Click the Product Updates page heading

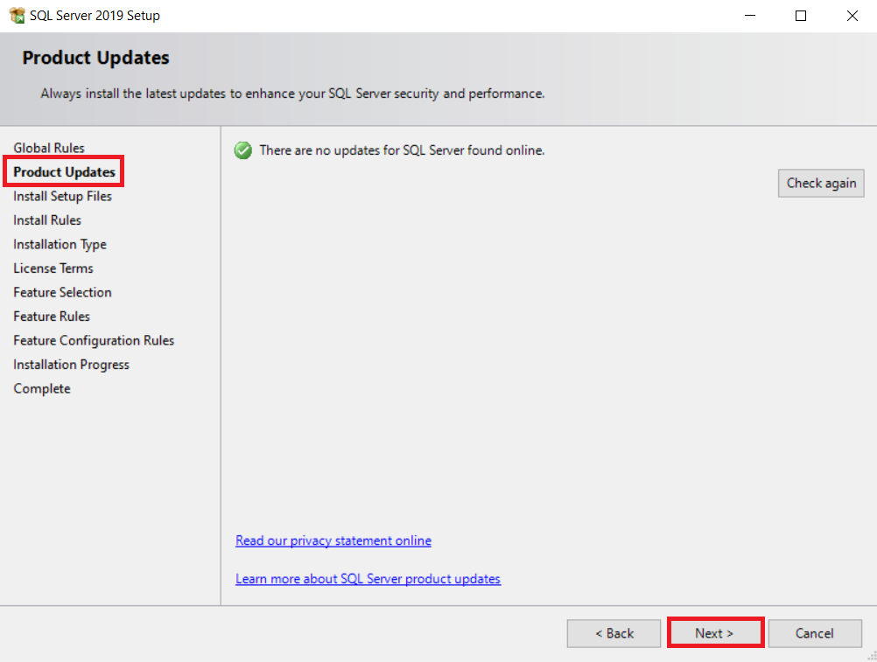pos(95,58)
